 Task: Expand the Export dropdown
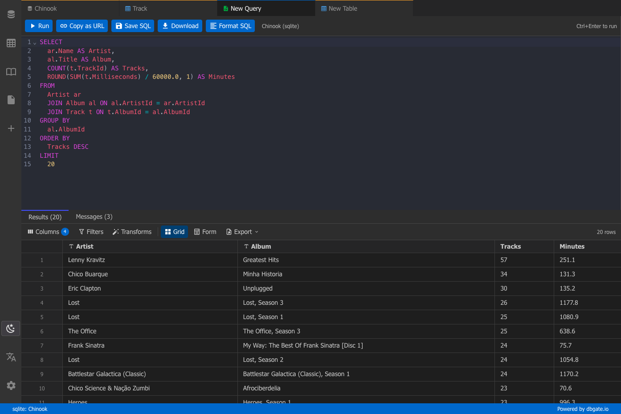click(242, 232)
